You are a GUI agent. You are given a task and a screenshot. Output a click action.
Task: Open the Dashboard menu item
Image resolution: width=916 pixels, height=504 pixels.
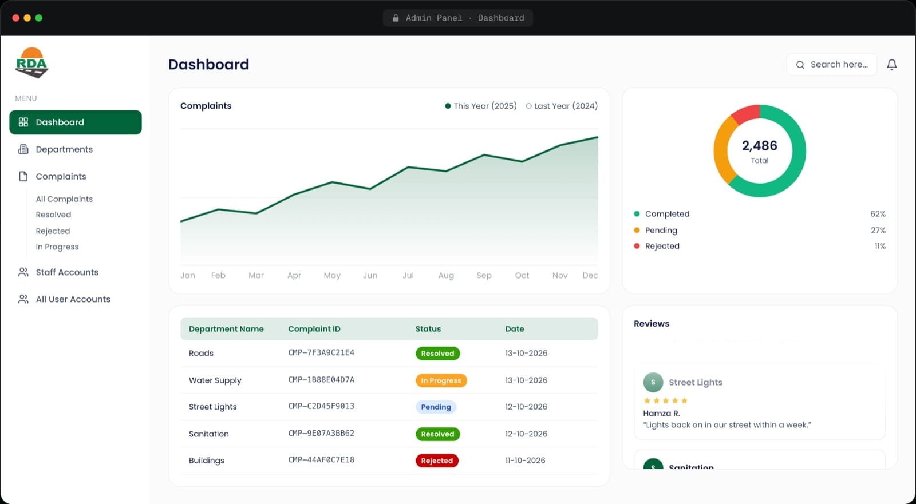coord(76,122)
